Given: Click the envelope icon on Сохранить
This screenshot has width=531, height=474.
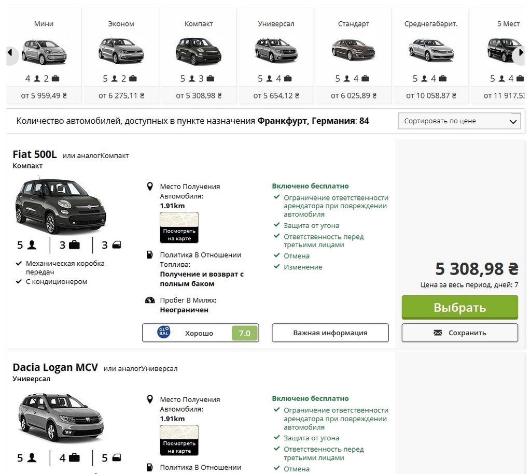Looking at the screenshot, I should click(438, 333).
